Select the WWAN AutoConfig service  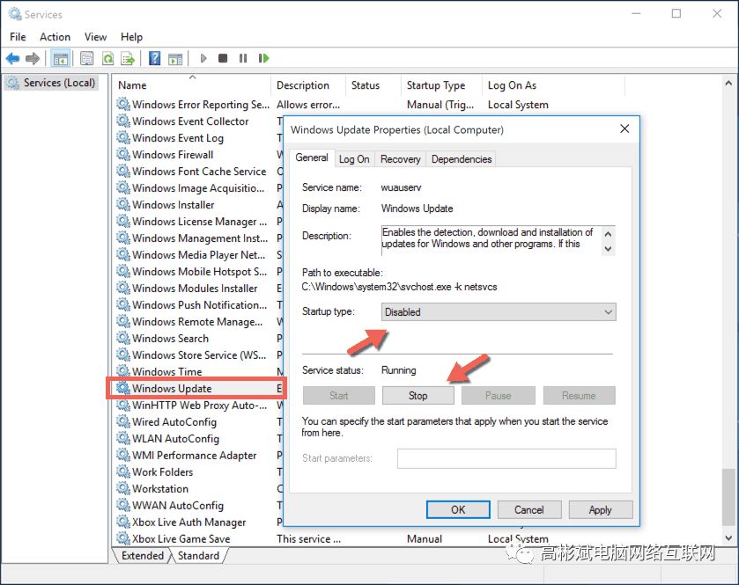pos(178,506)
